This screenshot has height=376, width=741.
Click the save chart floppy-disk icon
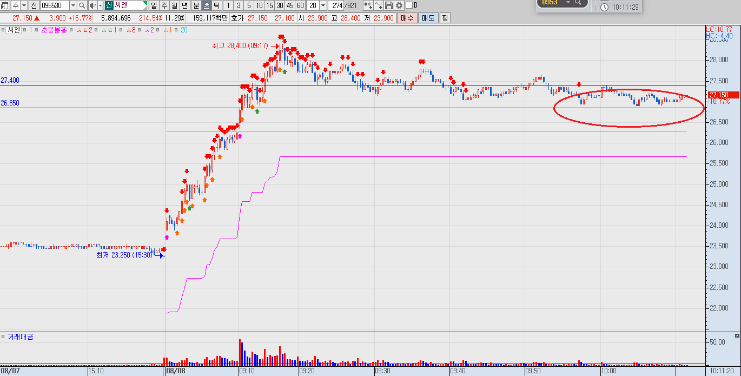pos(388,5)
